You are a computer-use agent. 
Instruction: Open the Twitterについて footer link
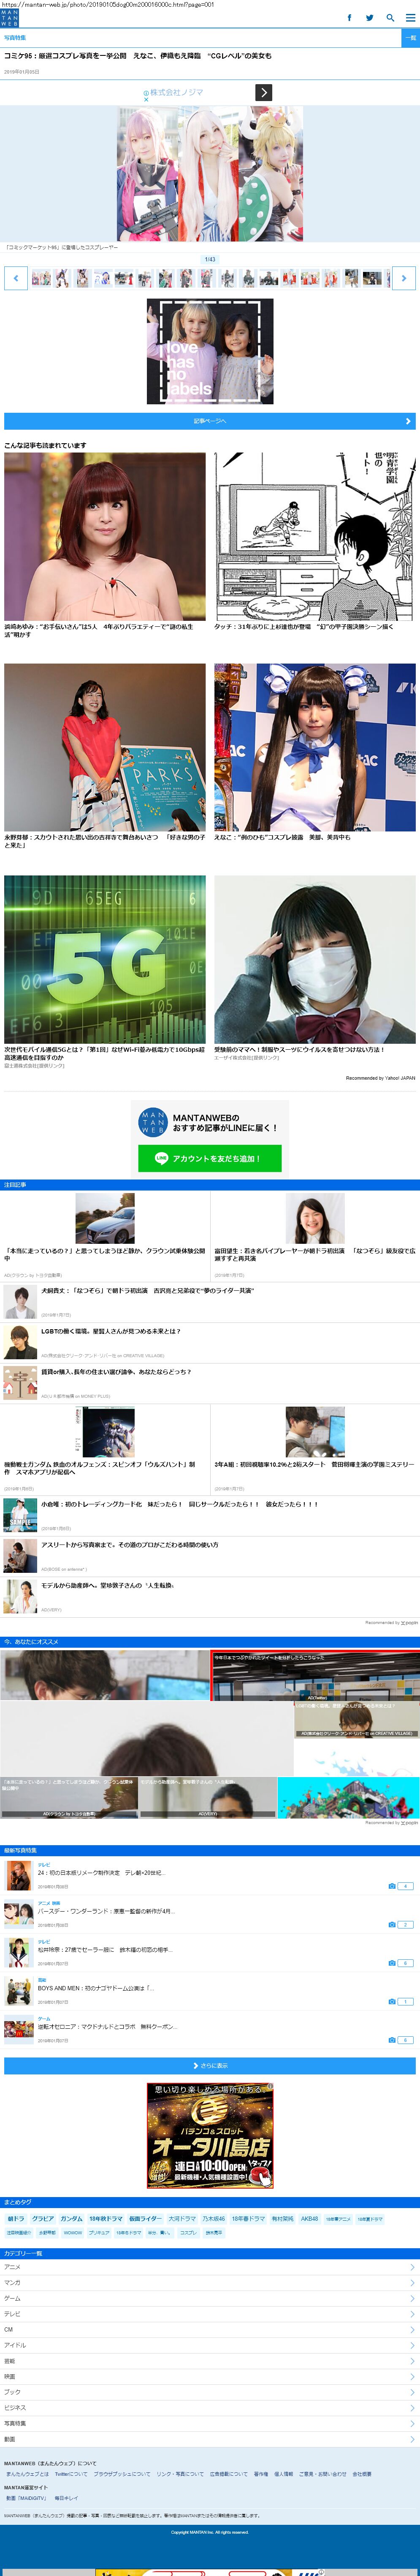point(71,2474)
